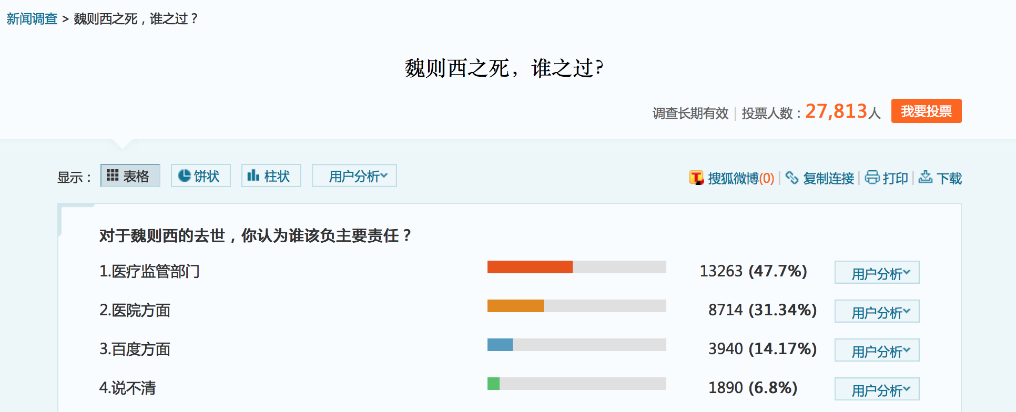Open the top 用户分析 dropdown in display bar

pos(354,176)
